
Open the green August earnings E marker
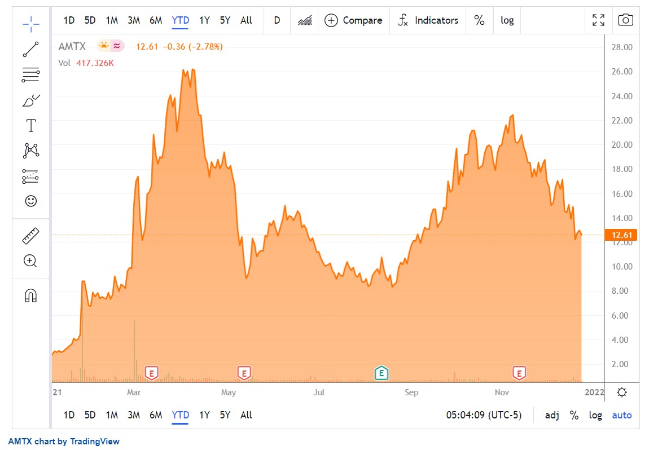tap(381, 373)
